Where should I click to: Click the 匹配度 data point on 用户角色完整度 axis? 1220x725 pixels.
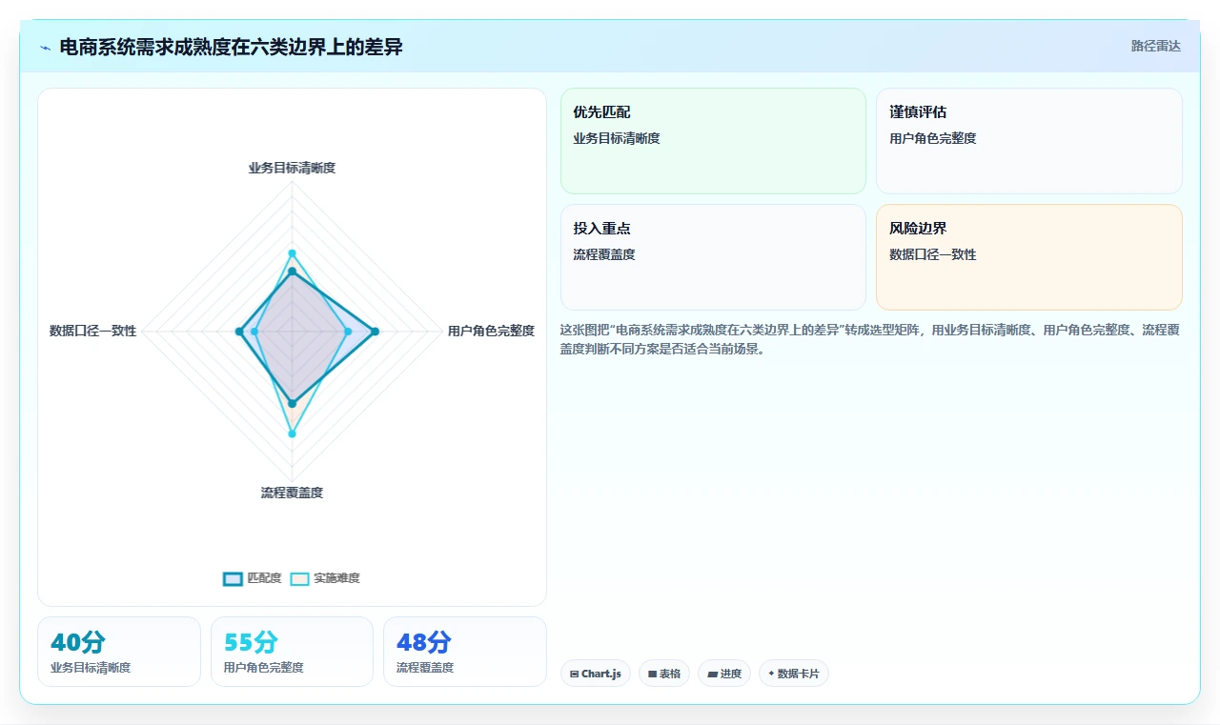coord(375,332)
